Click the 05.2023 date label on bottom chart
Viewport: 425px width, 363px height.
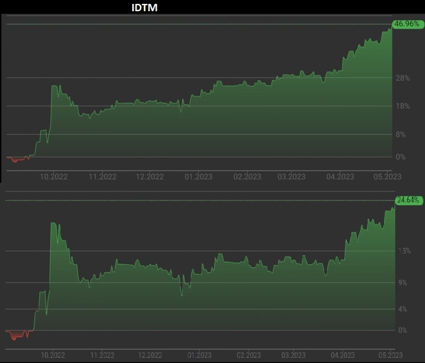point(391,355)
